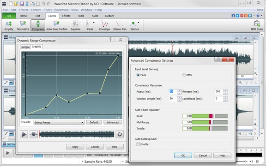Open the Equalize tool
This screenshot has width=266, height=166.
tap(75, 25)
